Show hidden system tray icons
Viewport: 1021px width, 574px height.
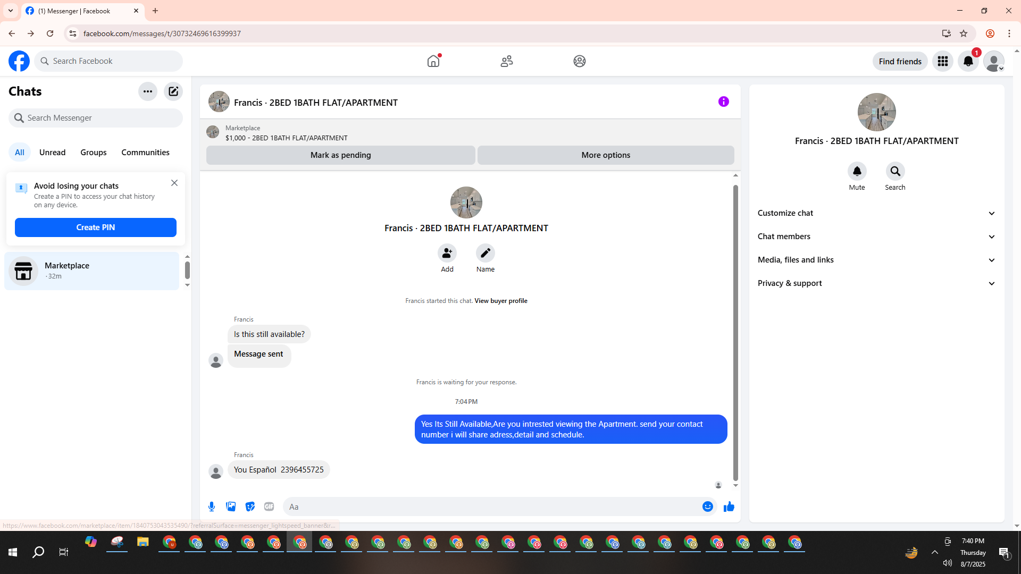[x=935, y=552]
